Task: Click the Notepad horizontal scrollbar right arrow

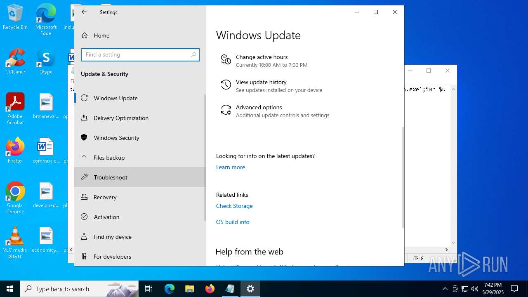Action: tap(446, 250)
